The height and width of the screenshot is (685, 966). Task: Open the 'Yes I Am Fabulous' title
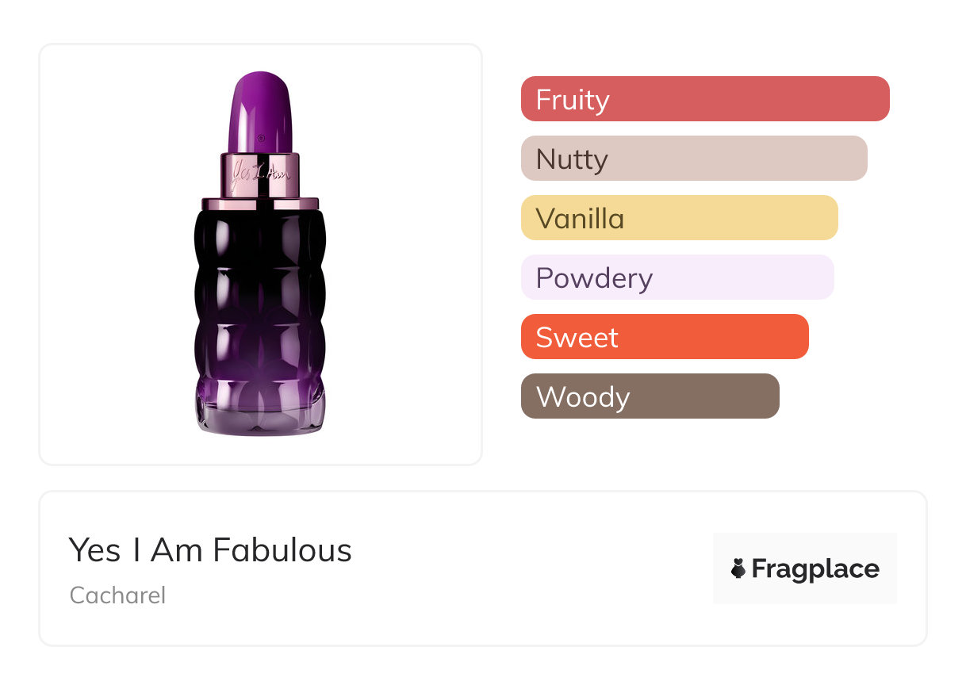pos(210,549)
